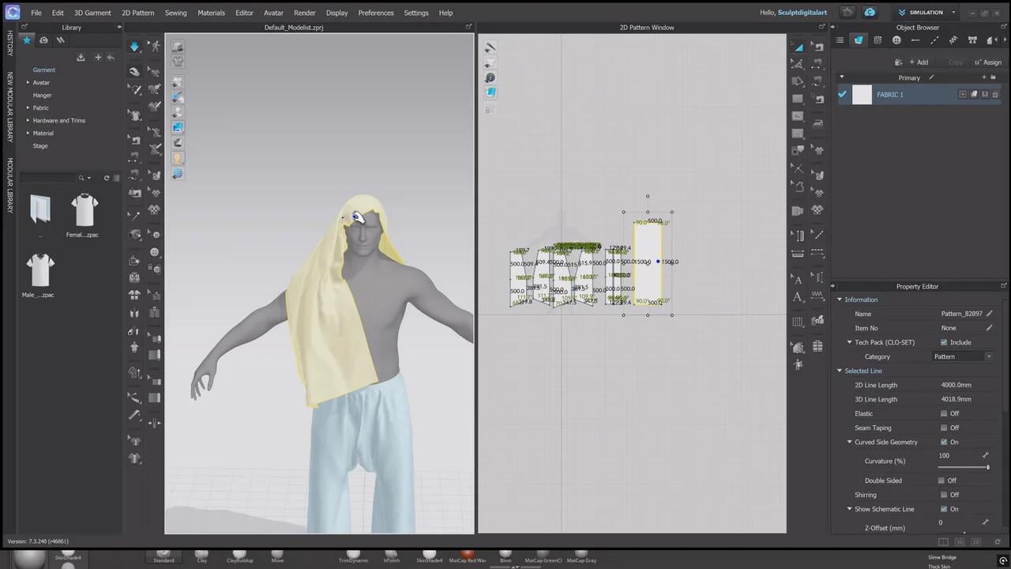The width and height of the screenshot is (1011, 569).
Task: Edit the Primary group name pencil icon
Action: [931, 77]
